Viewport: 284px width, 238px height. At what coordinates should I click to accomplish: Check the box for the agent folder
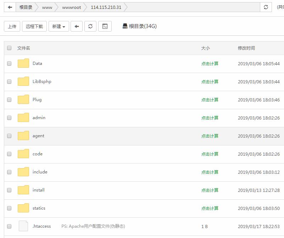pos(9,136)
